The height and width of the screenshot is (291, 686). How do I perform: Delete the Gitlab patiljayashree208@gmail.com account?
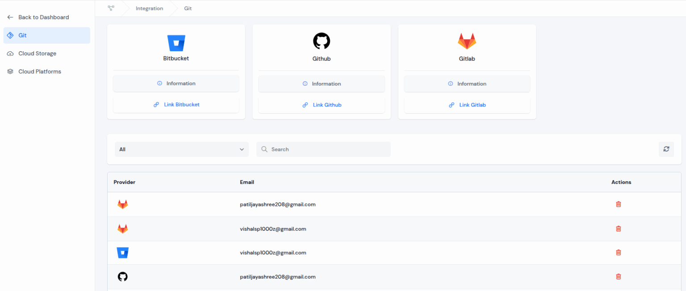pos(619,204)
